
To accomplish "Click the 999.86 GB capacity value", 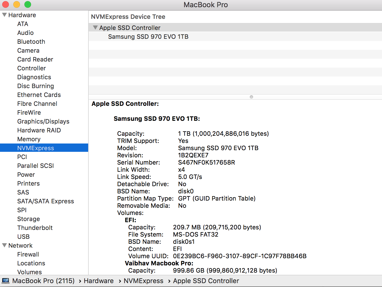I will [x=225, y=270].
